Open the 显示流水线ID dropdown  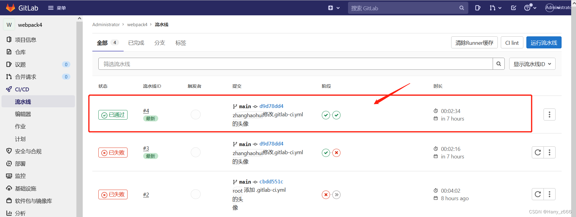click(x=532, y=64)
